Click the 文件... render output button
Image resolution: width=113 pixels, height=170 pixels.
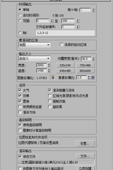click(85, 156)
